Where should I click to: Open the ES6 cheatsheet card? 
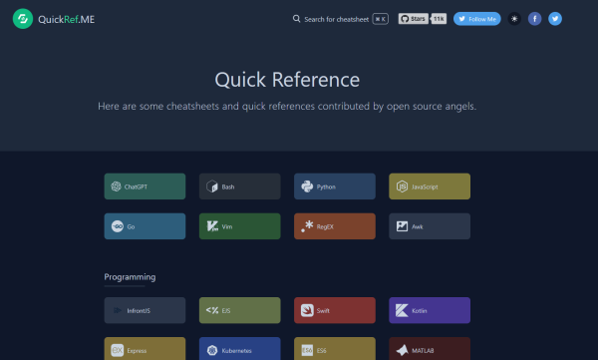(x=335, y=349)
